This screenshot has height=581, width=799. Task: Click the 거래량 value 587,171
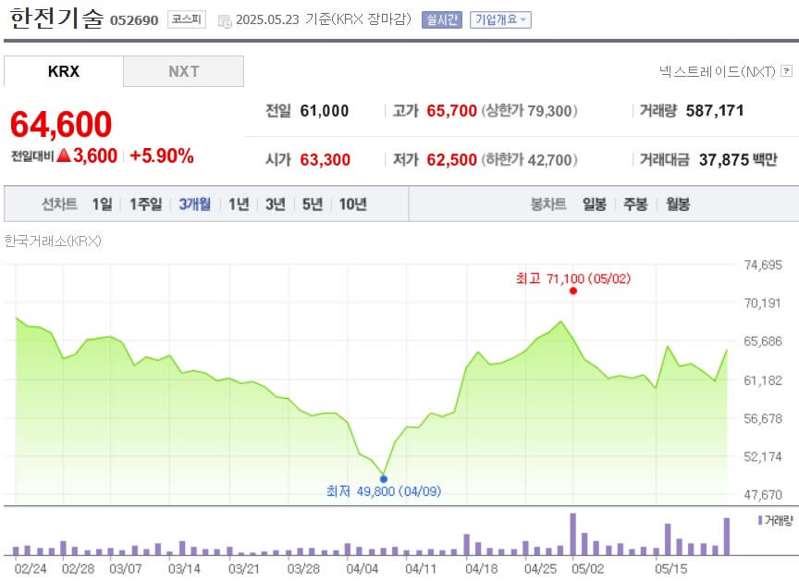(715, 111)
